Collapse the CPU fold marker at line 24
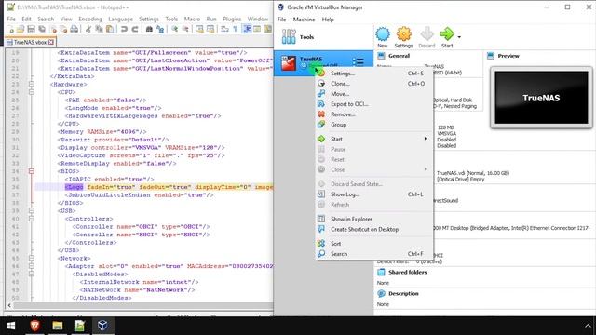The height and width of the screenshot is (335, 596). 32,92
